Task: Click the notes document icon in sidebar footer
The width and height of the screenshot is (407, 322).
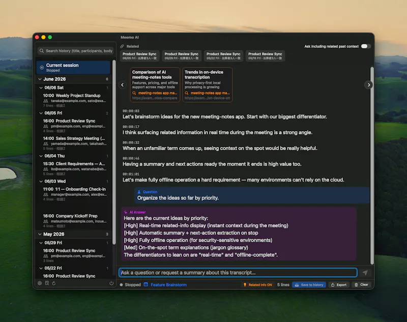Action: (x=47, y=283)
